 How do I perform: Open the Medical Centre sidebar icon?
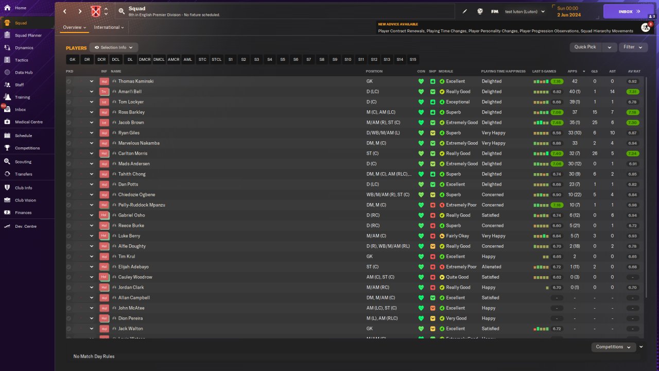click(x=7, y=122)
